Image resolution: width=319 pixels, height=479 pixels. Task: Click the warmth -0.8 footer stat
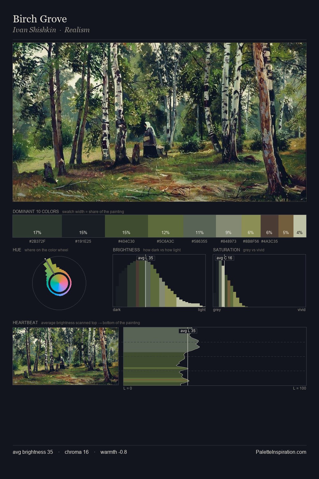114,452
